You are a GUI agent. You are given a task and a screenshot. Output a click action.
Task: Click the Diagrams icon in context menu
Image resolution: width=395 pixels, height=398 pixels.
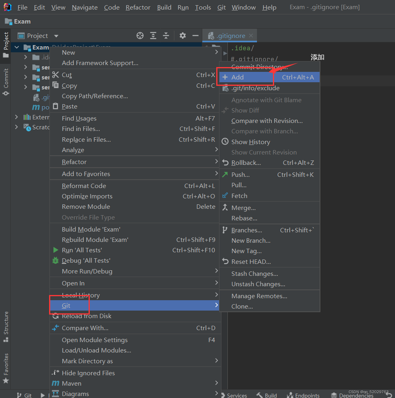click(x=55, y=394)
